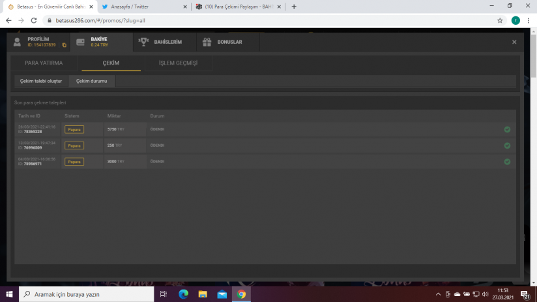Image resolution: width=537 pixels, height=302 pixels.
Task: Click the 5750 TRY amount cell
Action: point(125,129)
